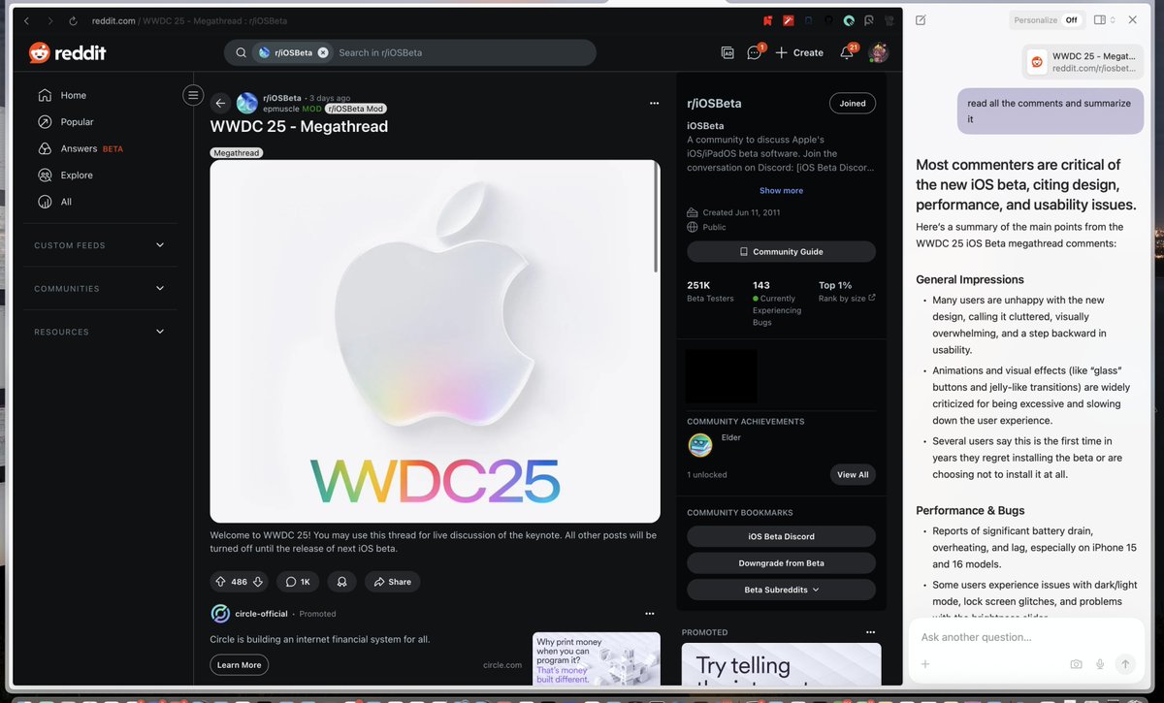Open the iOS Beta Discord bookmark
Image resolution: width=1164 pixels, height=703 pixels.
(x=781, y=536)
